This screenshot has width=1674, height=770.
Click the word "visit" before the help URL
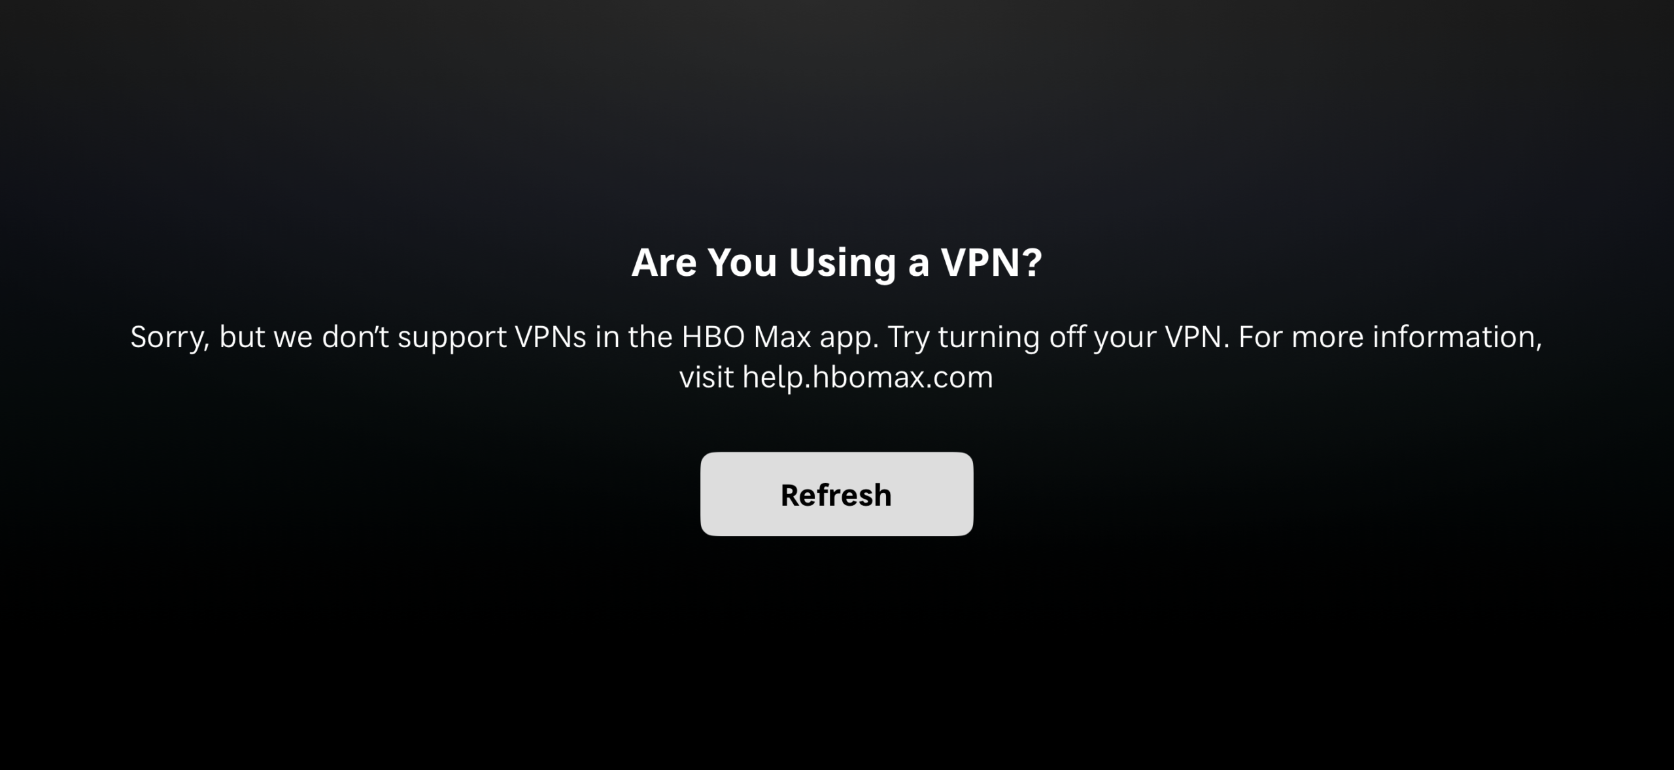click(x=706, y=378)
